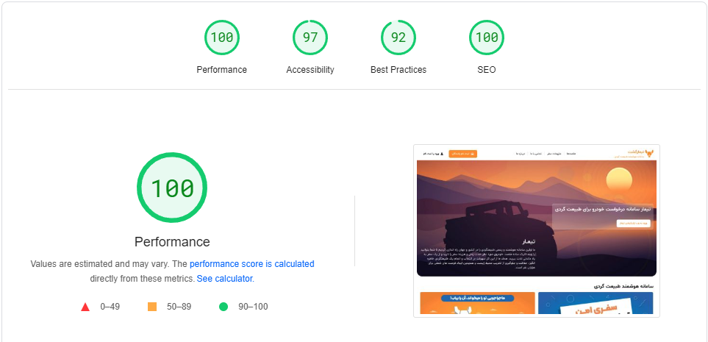Go to the Best Practices category label
Image resolution: width=708 pixels, height=342 pixels.
point(398,70)
